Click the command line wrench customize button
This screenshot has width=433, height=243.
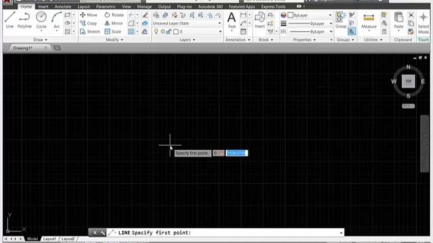[102, 233]
